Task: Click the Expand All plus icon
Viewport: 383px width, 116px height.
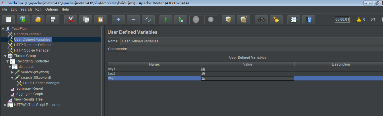Action: pos(118,19)
